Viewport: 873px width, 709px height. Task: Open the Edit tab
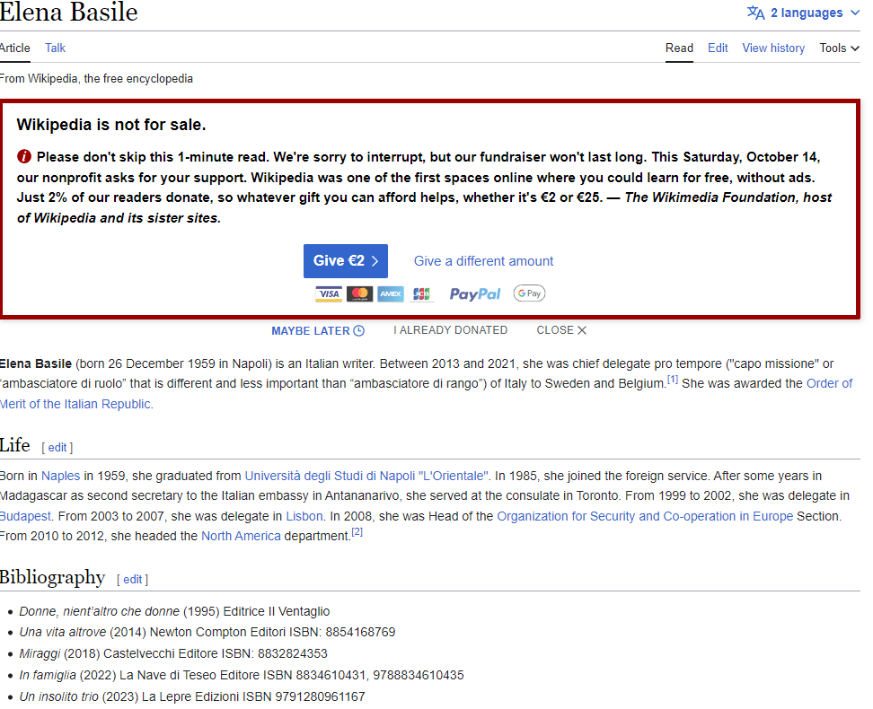tap(718, 48)
